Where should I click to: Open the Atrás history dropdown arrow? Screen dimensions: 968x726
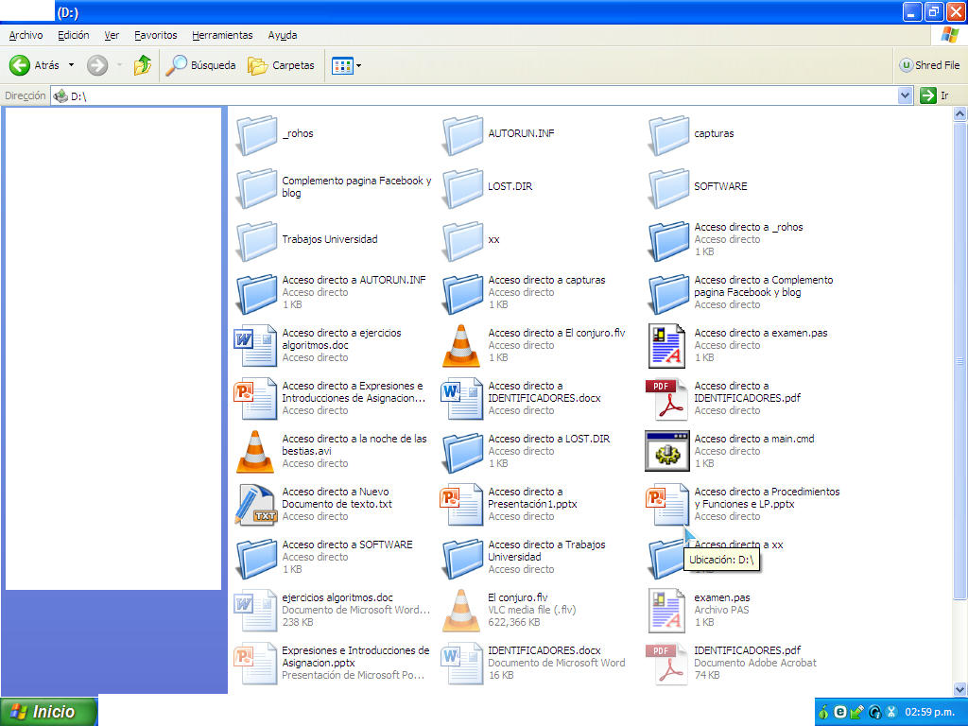coord(71,65)
